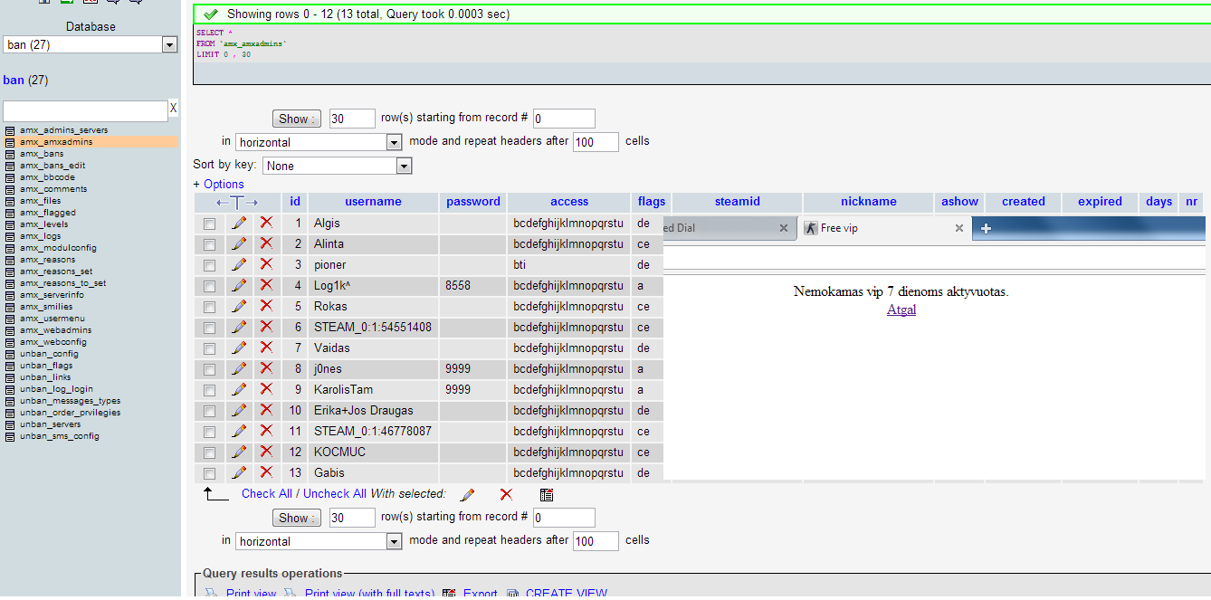This screenshot has height=600, width=1211.
Task: Click the red X beside With selected
Action: pos(506,494)
